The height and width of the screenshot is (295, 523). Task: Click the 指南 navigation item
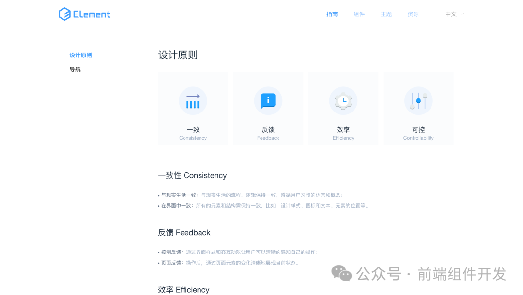[332, 14]
